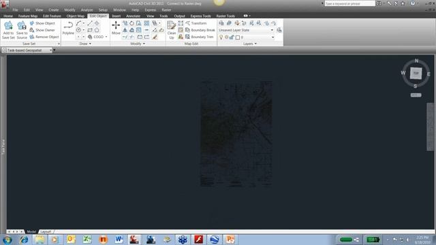Open Adobe Flash from taskbar
436x245 pixels.
(198, 239)
